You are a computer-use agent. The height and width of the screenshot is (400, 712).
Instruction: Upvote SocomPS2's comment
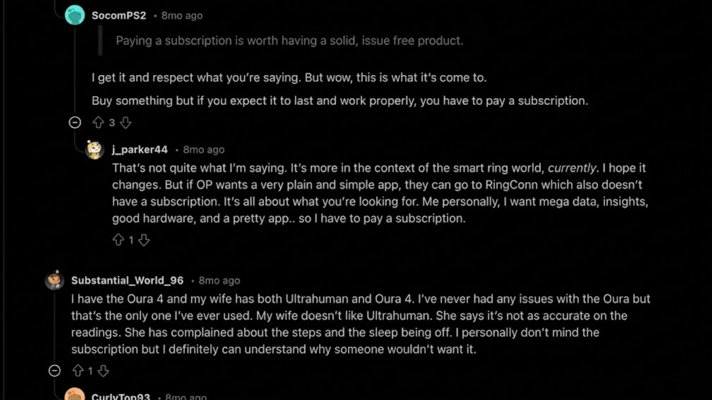point(98,123)
